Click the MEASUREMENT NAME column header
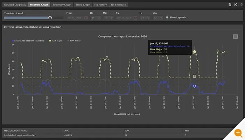Viewport: 245px width, 140px height. pyautogui.click(x=15, y=131)
